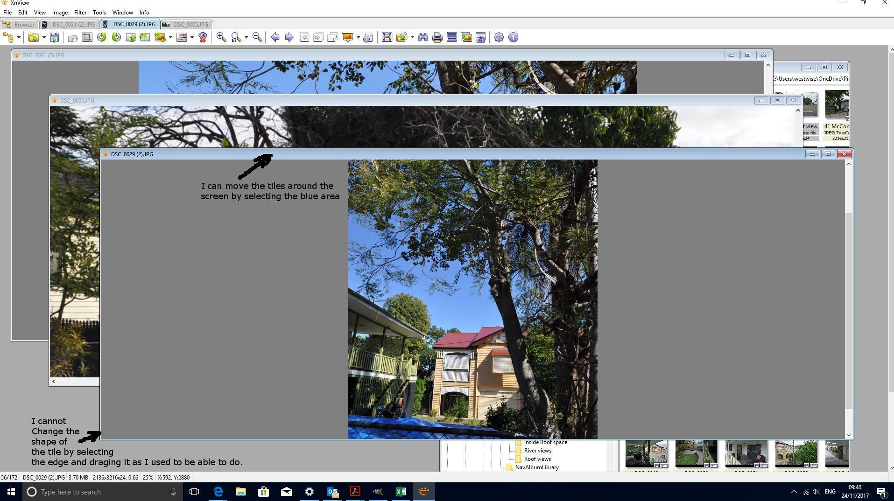
Task: Select the Inside Roof space folder
Action: click(x=545, y=442)
